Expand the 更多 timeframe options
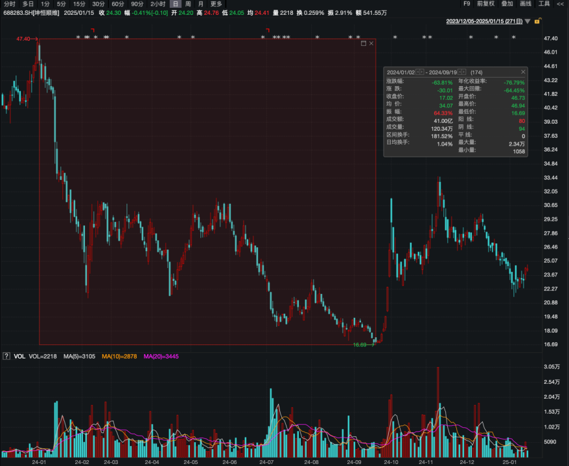The width and height of the screenshot is (569, 466). pyautogui.click(x=216, y=4)
